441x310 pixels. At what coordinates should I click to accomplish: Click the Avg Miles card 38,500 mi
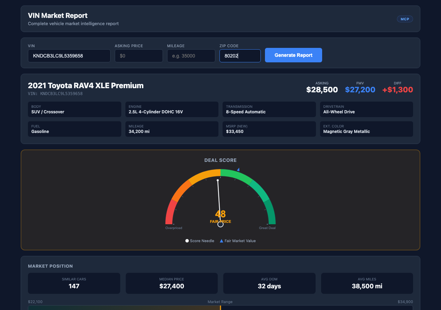[x=367, y=283]
